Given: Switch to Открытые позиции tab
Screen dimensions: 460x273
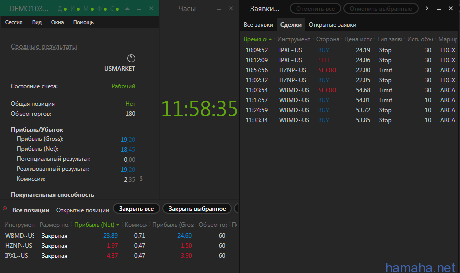Looking at the screenshot, I should [x=83, y=210].
